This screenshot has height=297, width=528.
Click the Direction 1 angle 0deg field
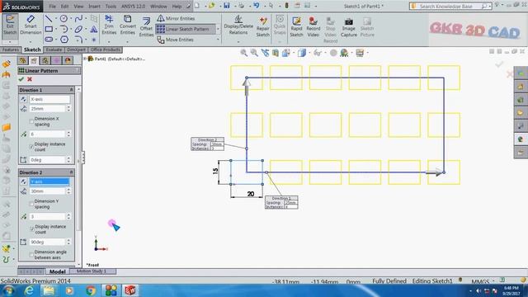pos(47,159)
